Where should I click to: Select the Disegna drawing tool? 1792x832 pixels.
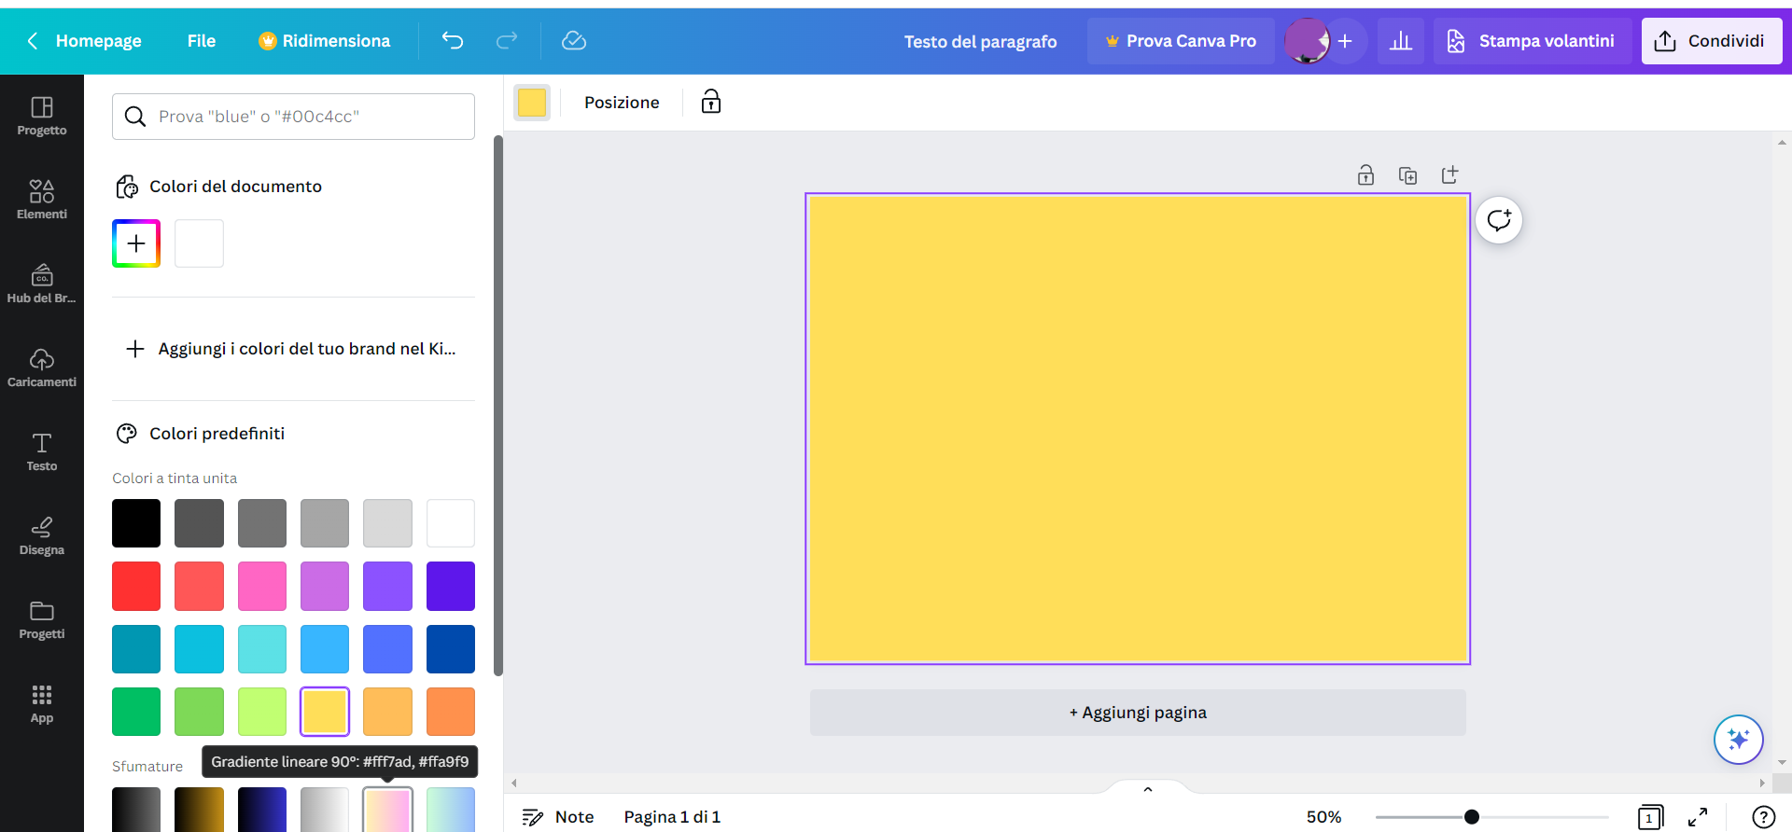click(42, 534)
